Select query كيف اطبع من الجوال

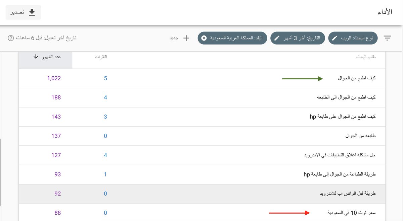click(x=357, y=78)
